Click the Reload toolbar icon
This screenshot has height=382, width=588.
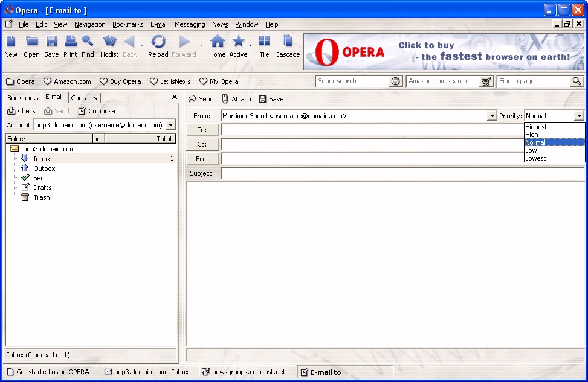[158, 42]
